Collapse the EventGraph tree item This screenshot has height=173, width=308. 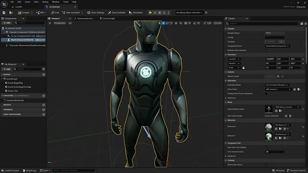[x=2, y=79]
